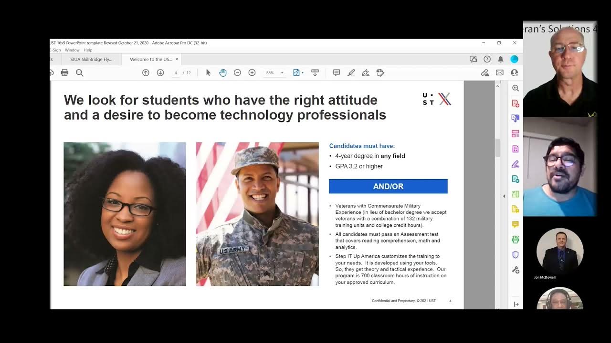Select the Welcome to the US... tab
Viewport: 611px width, 343px height.
pyautogui.click(x=151, y=60)
